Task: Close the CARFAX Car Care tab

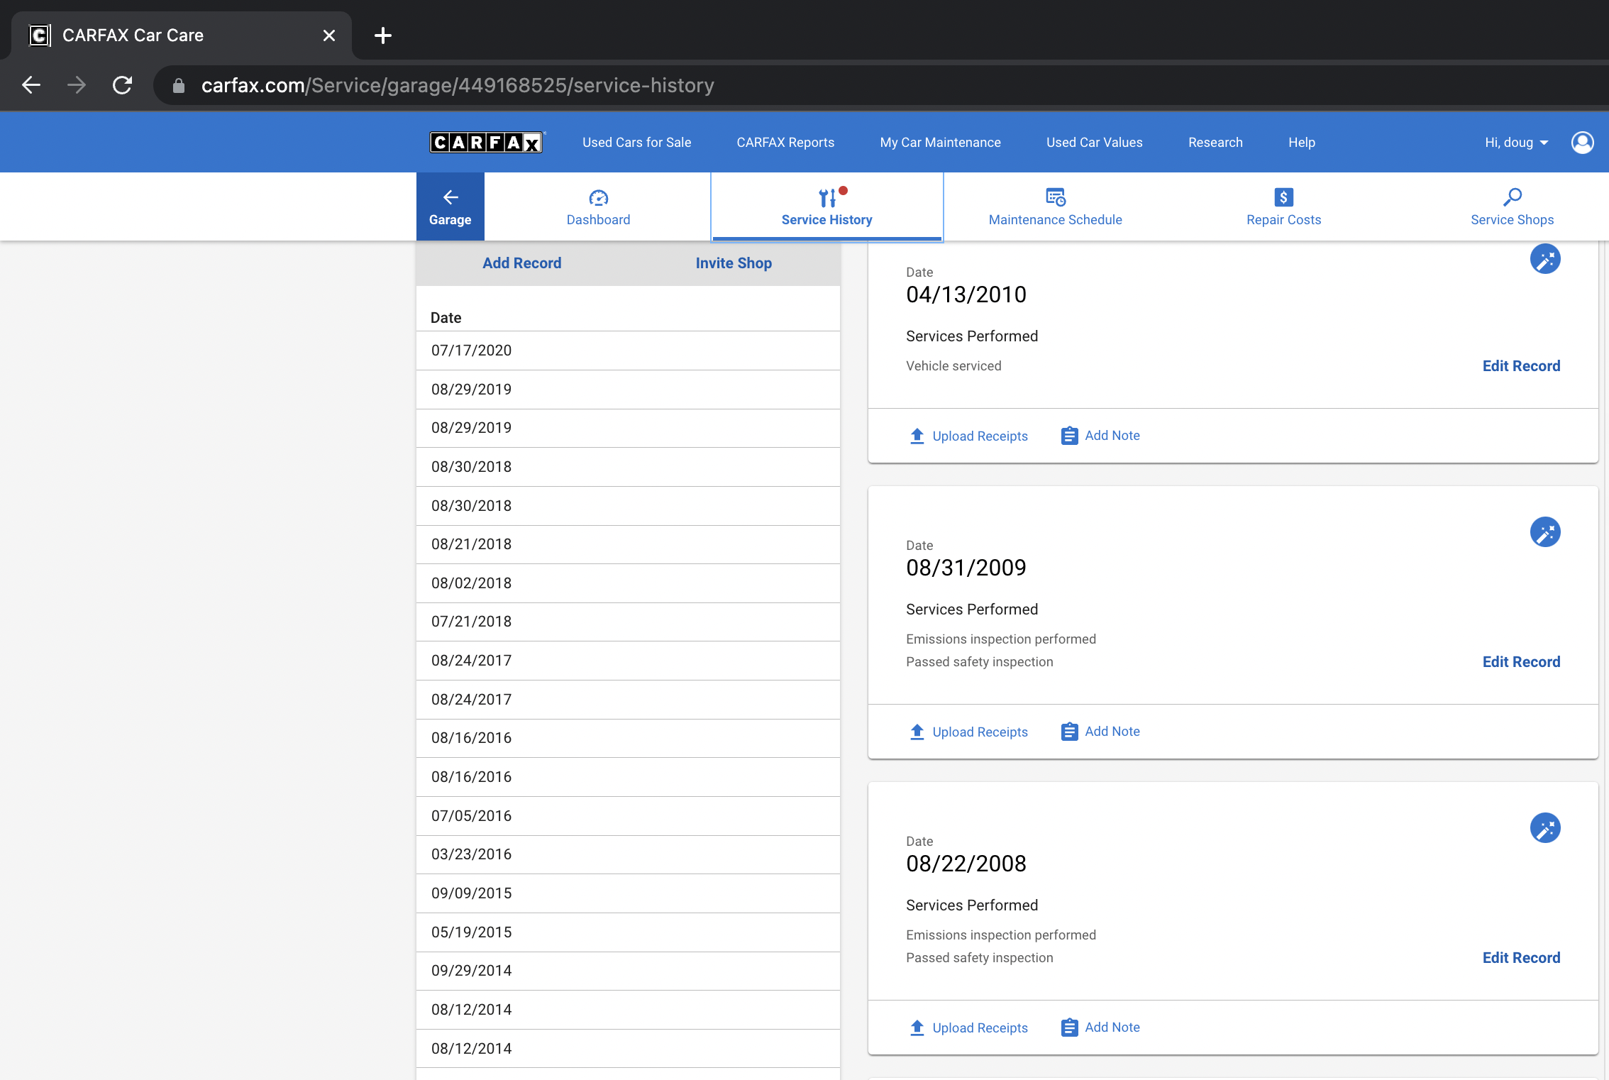Action: [x=329, y=35]
